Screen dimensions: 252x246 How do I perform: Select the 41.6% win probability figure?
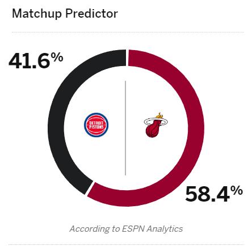36,60
